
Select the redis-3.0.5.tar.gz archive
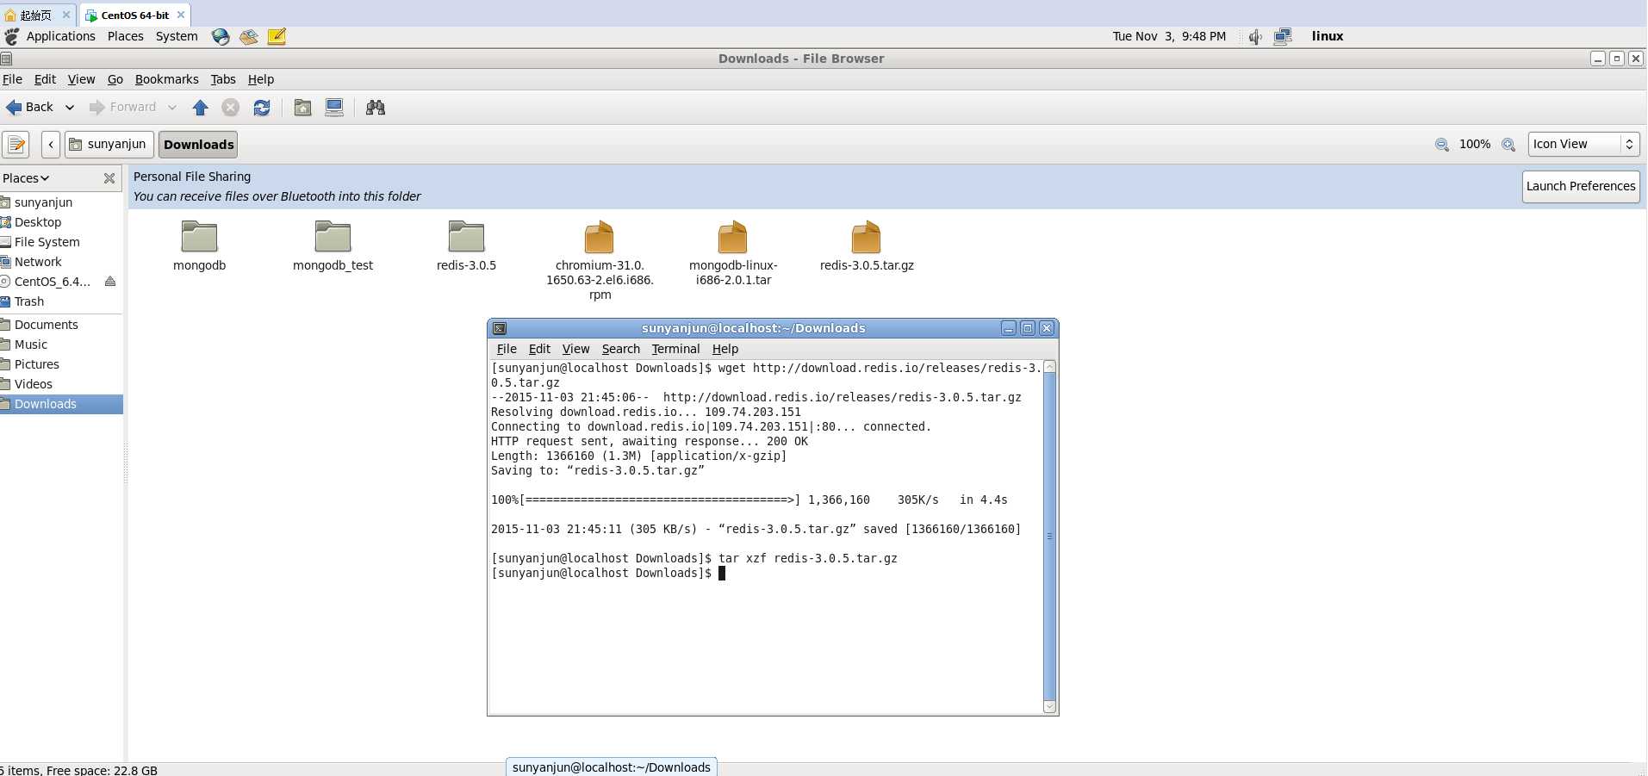867,245
